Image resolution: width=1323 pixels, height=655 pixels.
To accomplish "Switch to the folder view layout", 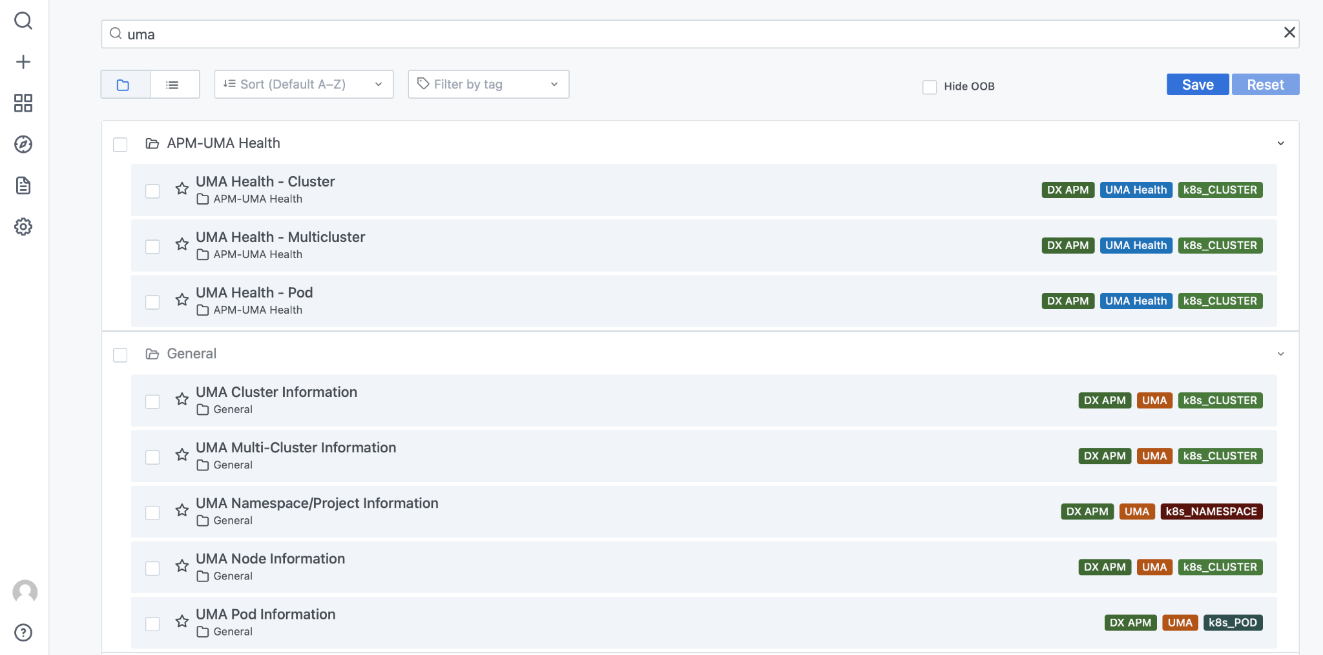I will click(x=123, y=84).
